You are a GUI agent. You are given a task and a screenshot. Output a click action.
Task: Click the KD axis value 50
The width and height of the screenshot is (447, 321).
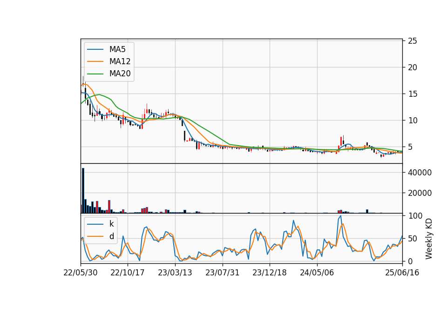click(413, 239)
